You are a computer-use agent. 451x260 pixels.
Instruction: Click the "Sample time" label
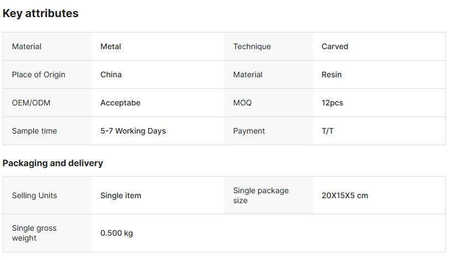(34, 131)
